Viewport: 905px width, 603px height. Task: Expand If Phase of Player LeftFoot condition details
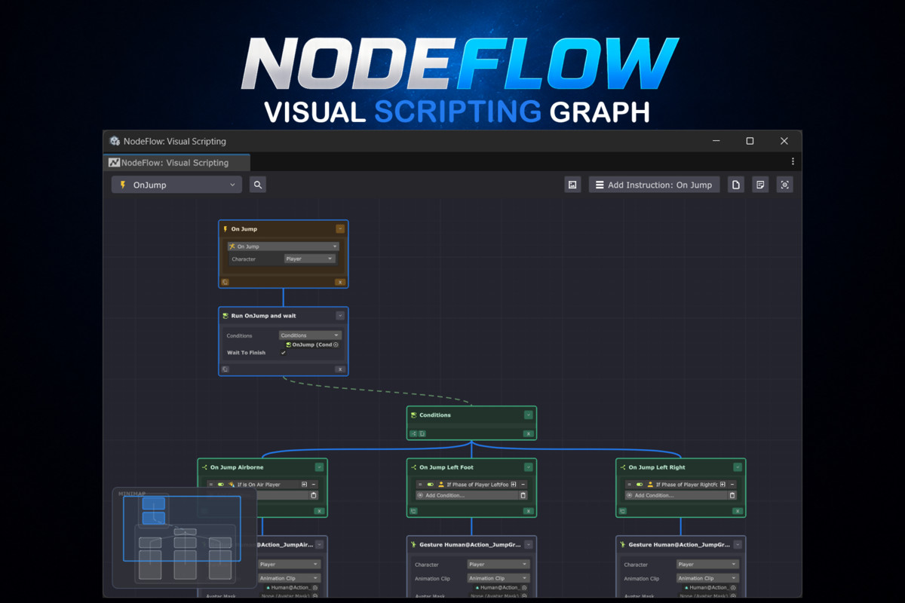tap(514, 485)
